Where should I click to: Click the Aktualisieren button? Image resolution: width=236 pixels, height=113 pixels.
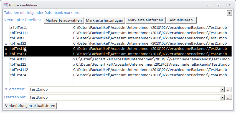click(181, 20)
